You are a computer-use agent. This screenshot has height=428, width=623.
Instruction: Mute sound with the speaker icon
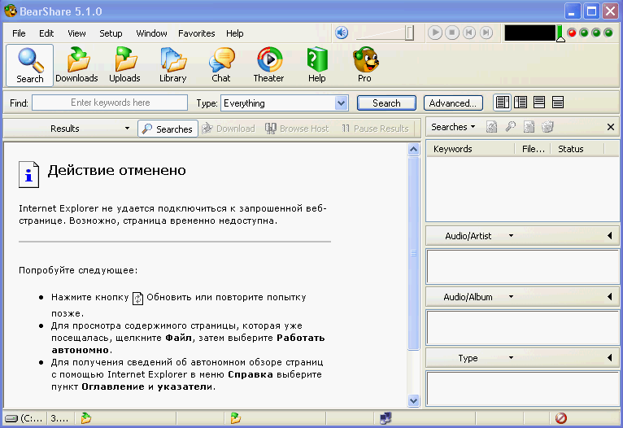pyautogui.click(x=342, y=33)
